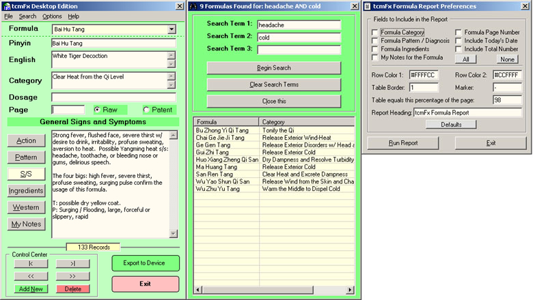Click the None fields button
The height and width of the screenshot is (300, 533).
(x=507, y=59)
